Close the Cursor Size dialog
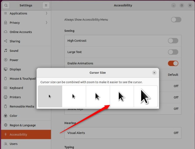 [154, 73]
